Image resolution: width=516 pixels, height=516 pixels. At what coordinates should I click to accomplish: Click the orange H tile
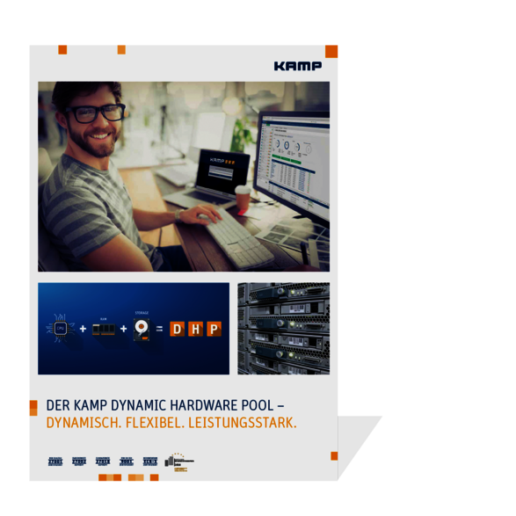coord(195,329)
